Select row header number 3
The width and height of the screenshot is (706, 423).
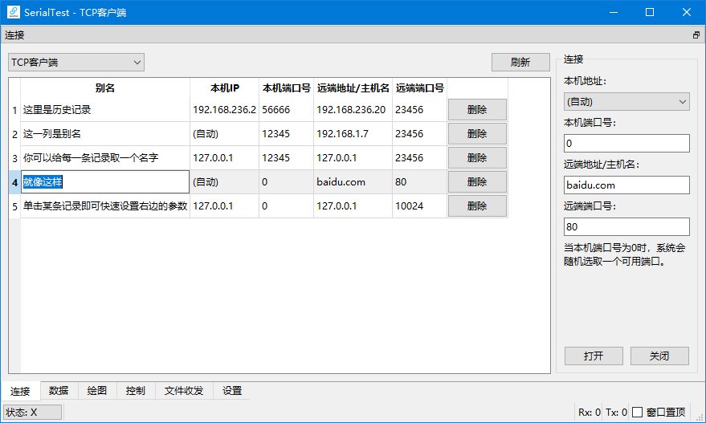point(14,158)
